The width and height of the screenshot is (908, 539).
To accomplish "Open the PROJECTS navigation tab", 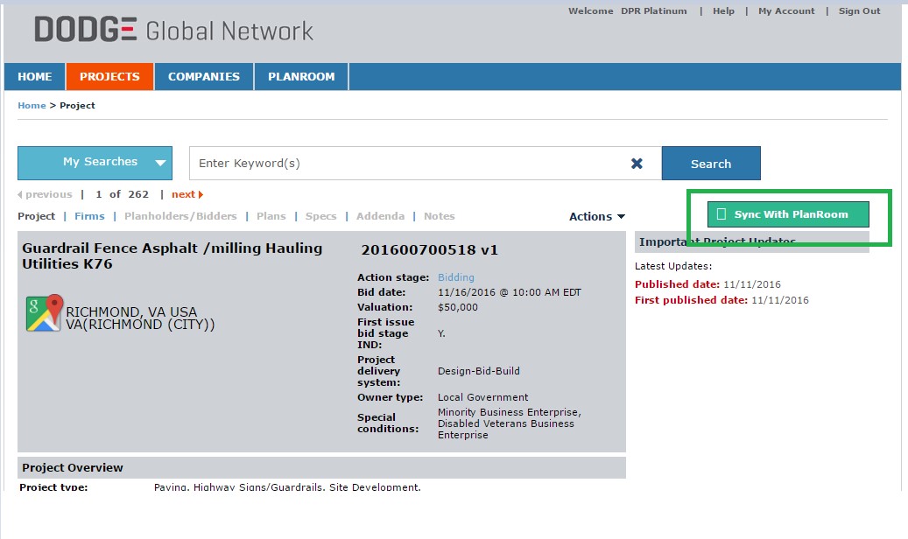I will [x=109, y=77].
